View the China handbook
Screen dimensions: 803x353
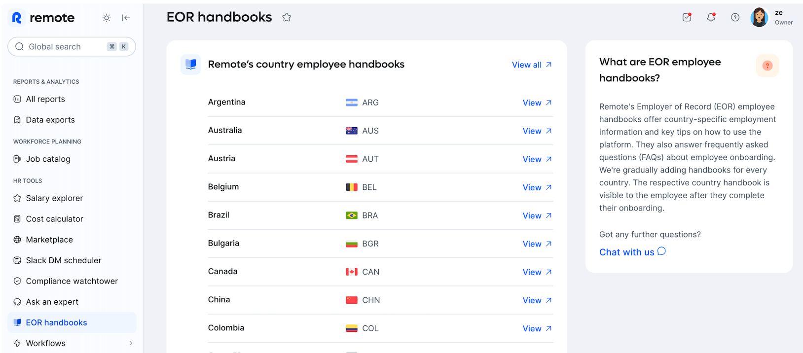point(537,300)
